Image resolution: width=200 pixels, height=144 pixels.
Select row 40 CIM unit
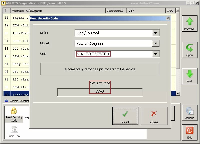16,56
